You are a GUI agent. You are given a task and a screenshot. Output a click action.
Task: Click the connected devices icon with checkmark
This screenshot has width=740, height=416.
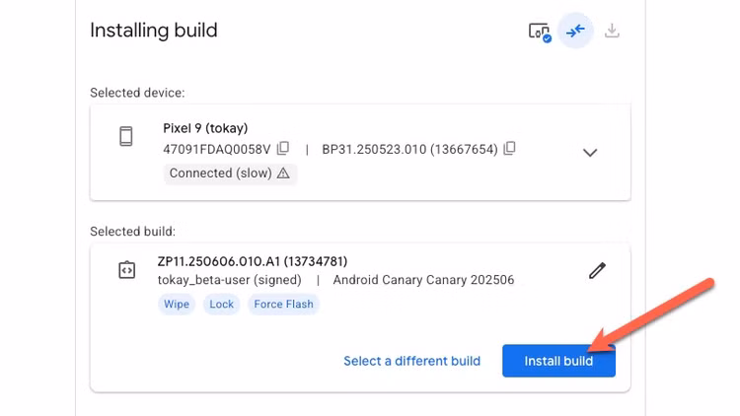[x=540, y=32]
